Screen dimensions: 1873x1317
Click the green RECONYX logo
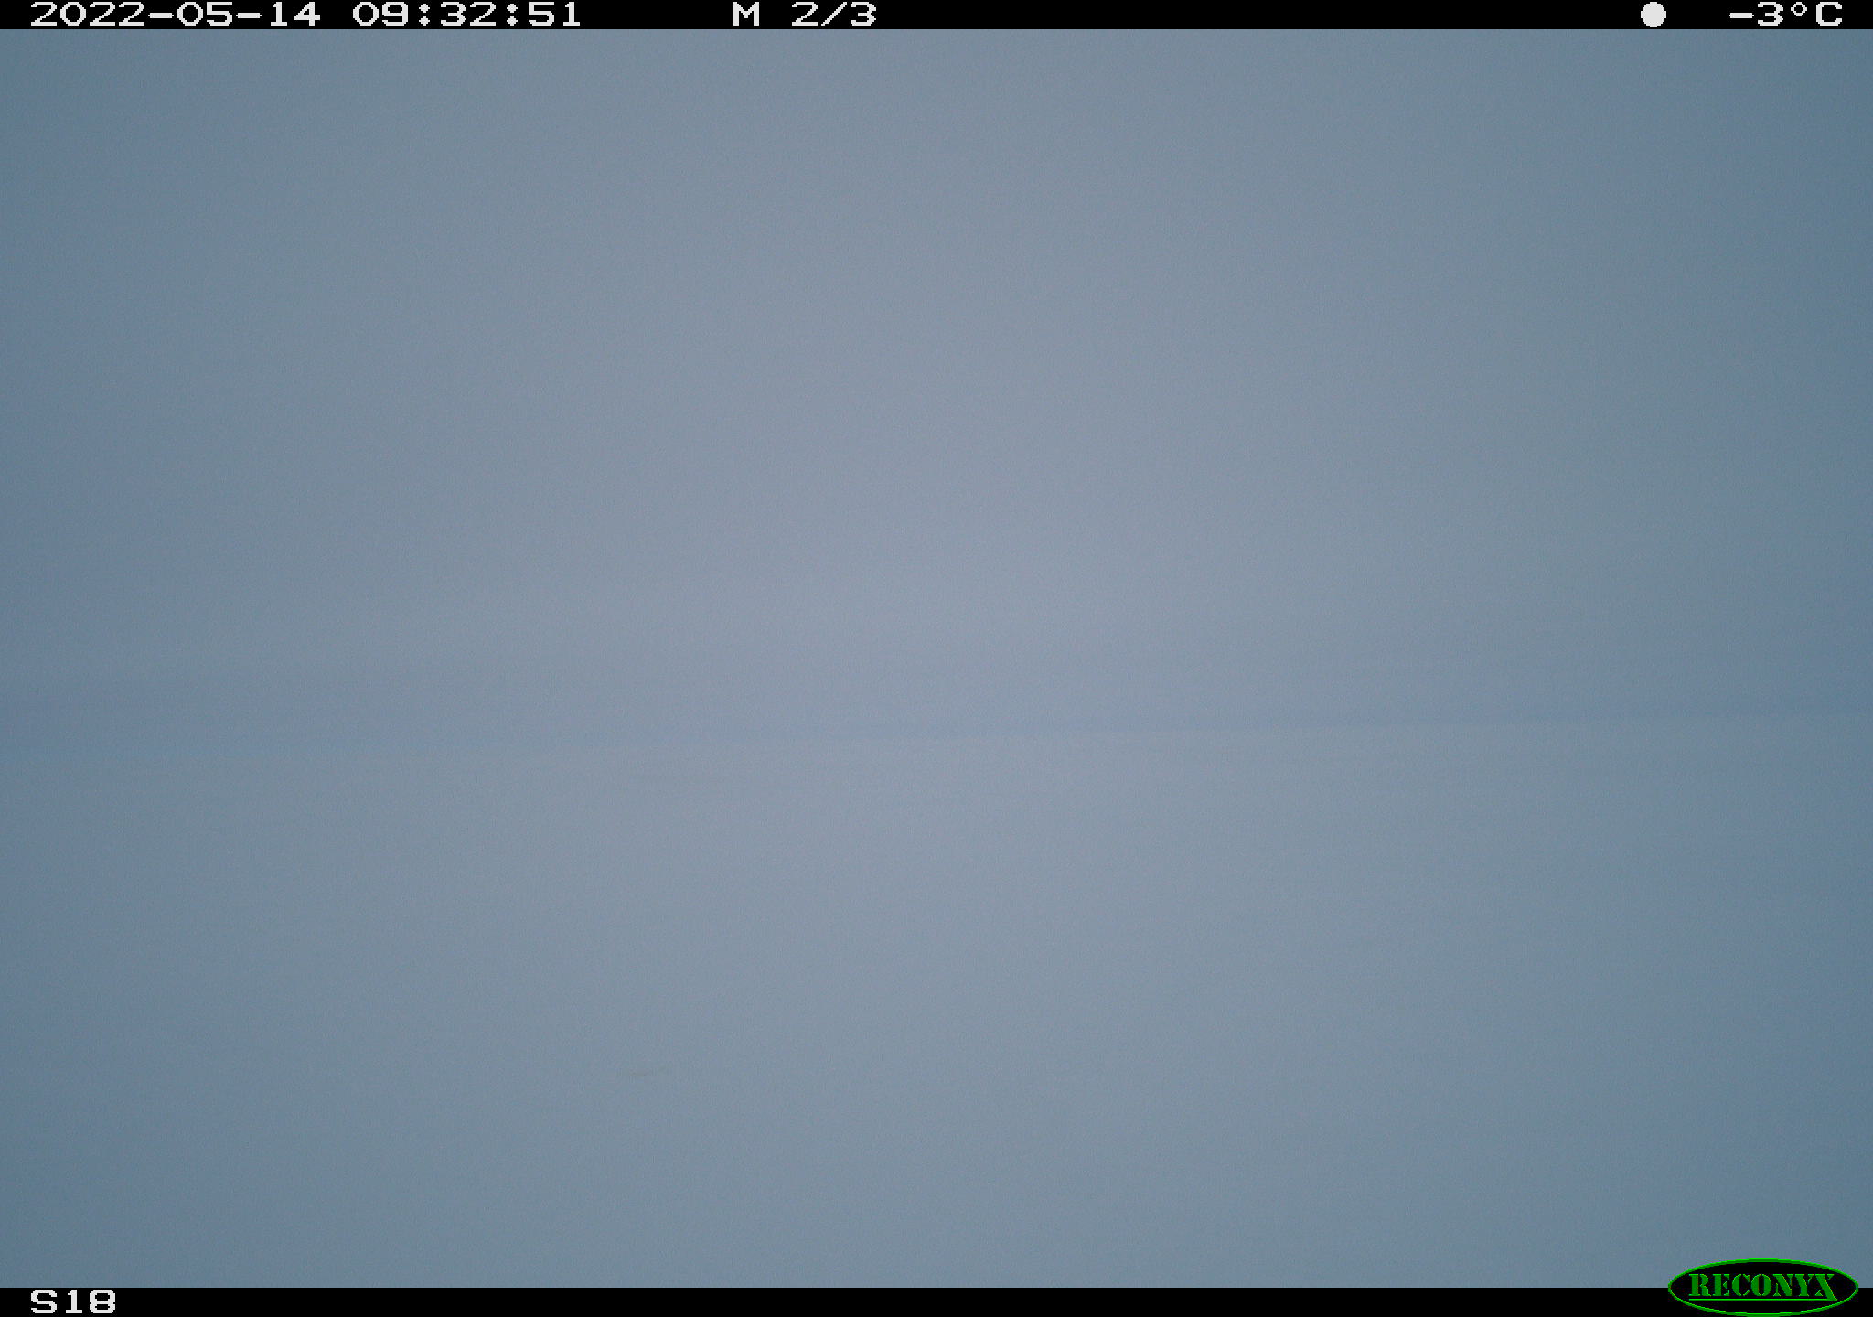pos(1762,1287)
